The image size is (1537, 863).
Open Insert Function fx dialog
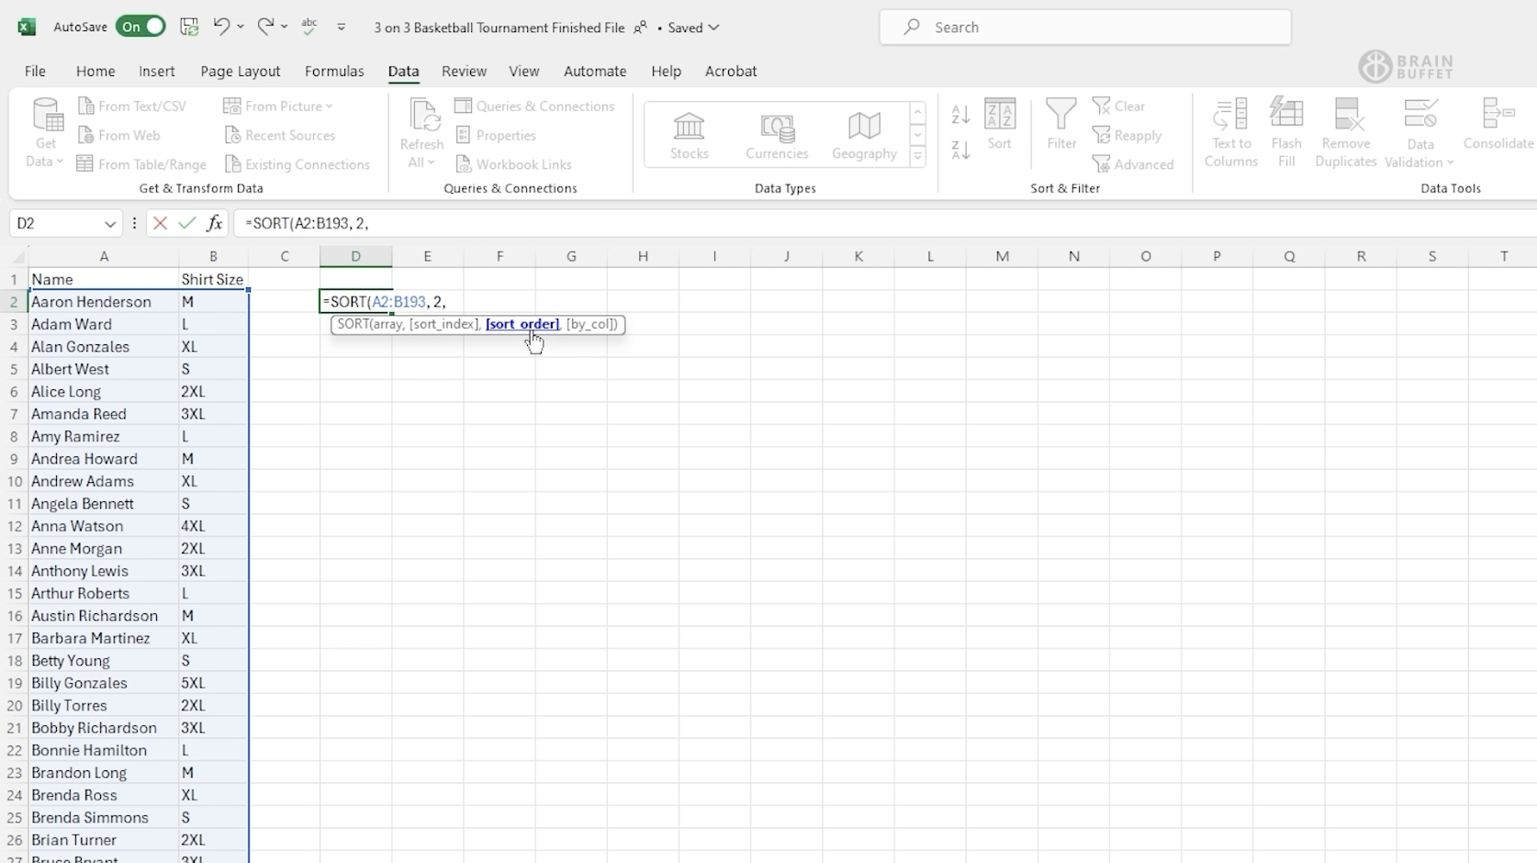(x=214, y=223)
